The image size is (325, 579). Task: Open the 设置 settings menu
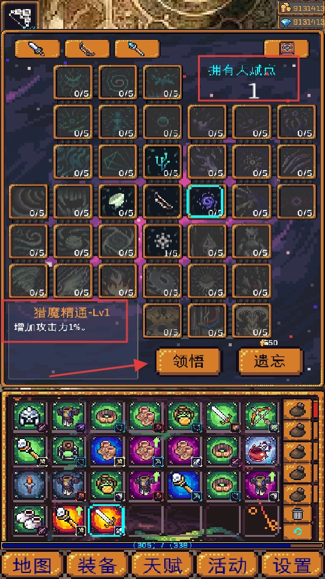point(292,565)
